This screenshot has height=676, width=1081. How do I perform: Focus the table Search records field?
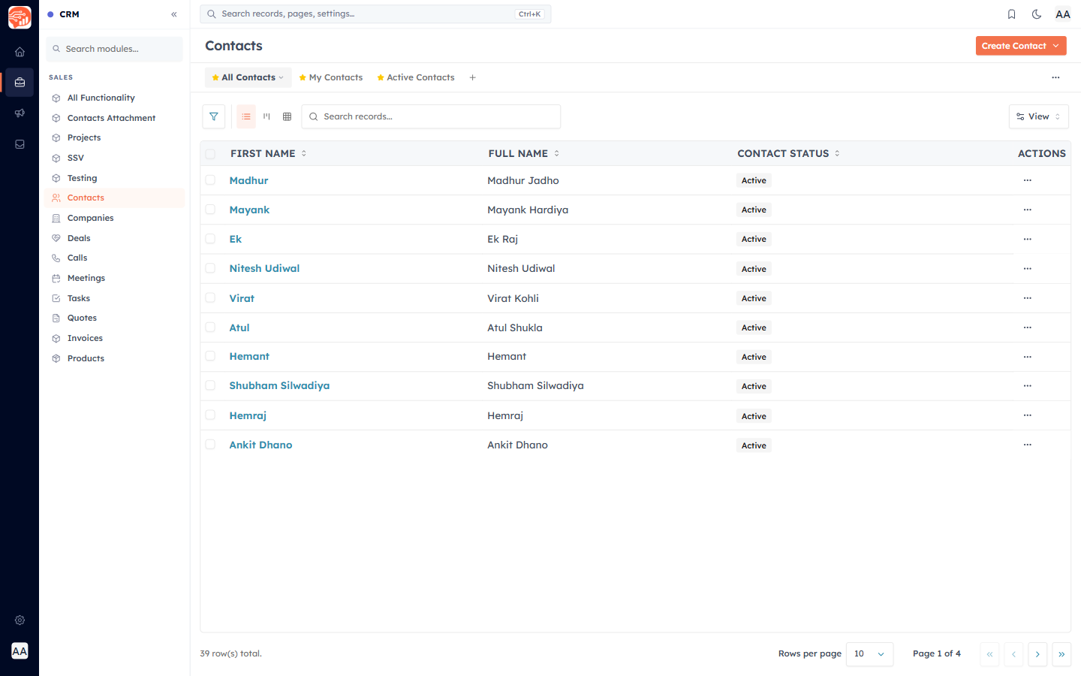tap(431, 116)
